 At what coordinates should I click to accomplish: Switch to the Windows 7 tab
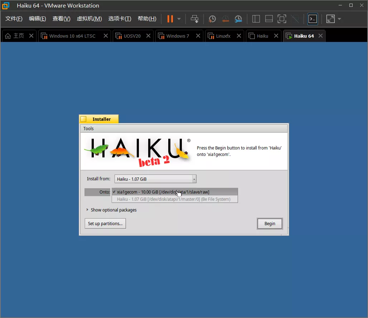point(178,36)
